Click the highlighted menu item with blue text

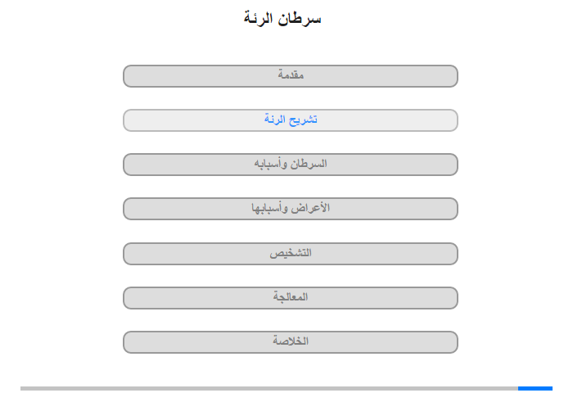291,120
